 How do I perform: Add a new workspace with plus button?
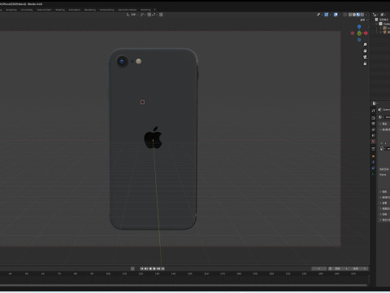tap(155, 10)
